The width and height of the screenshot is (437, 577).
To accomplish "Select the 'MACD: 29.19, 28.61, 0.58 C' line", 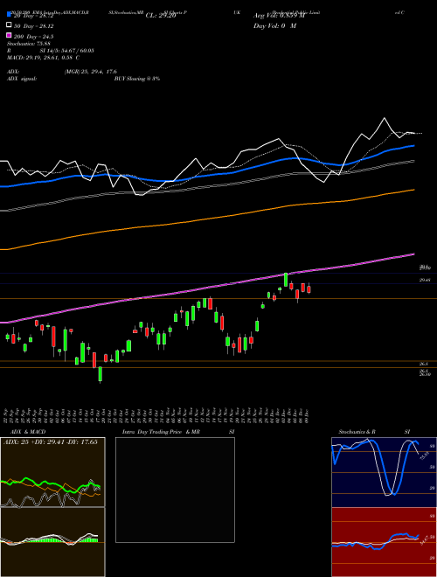I will click(x=44, y=58).
